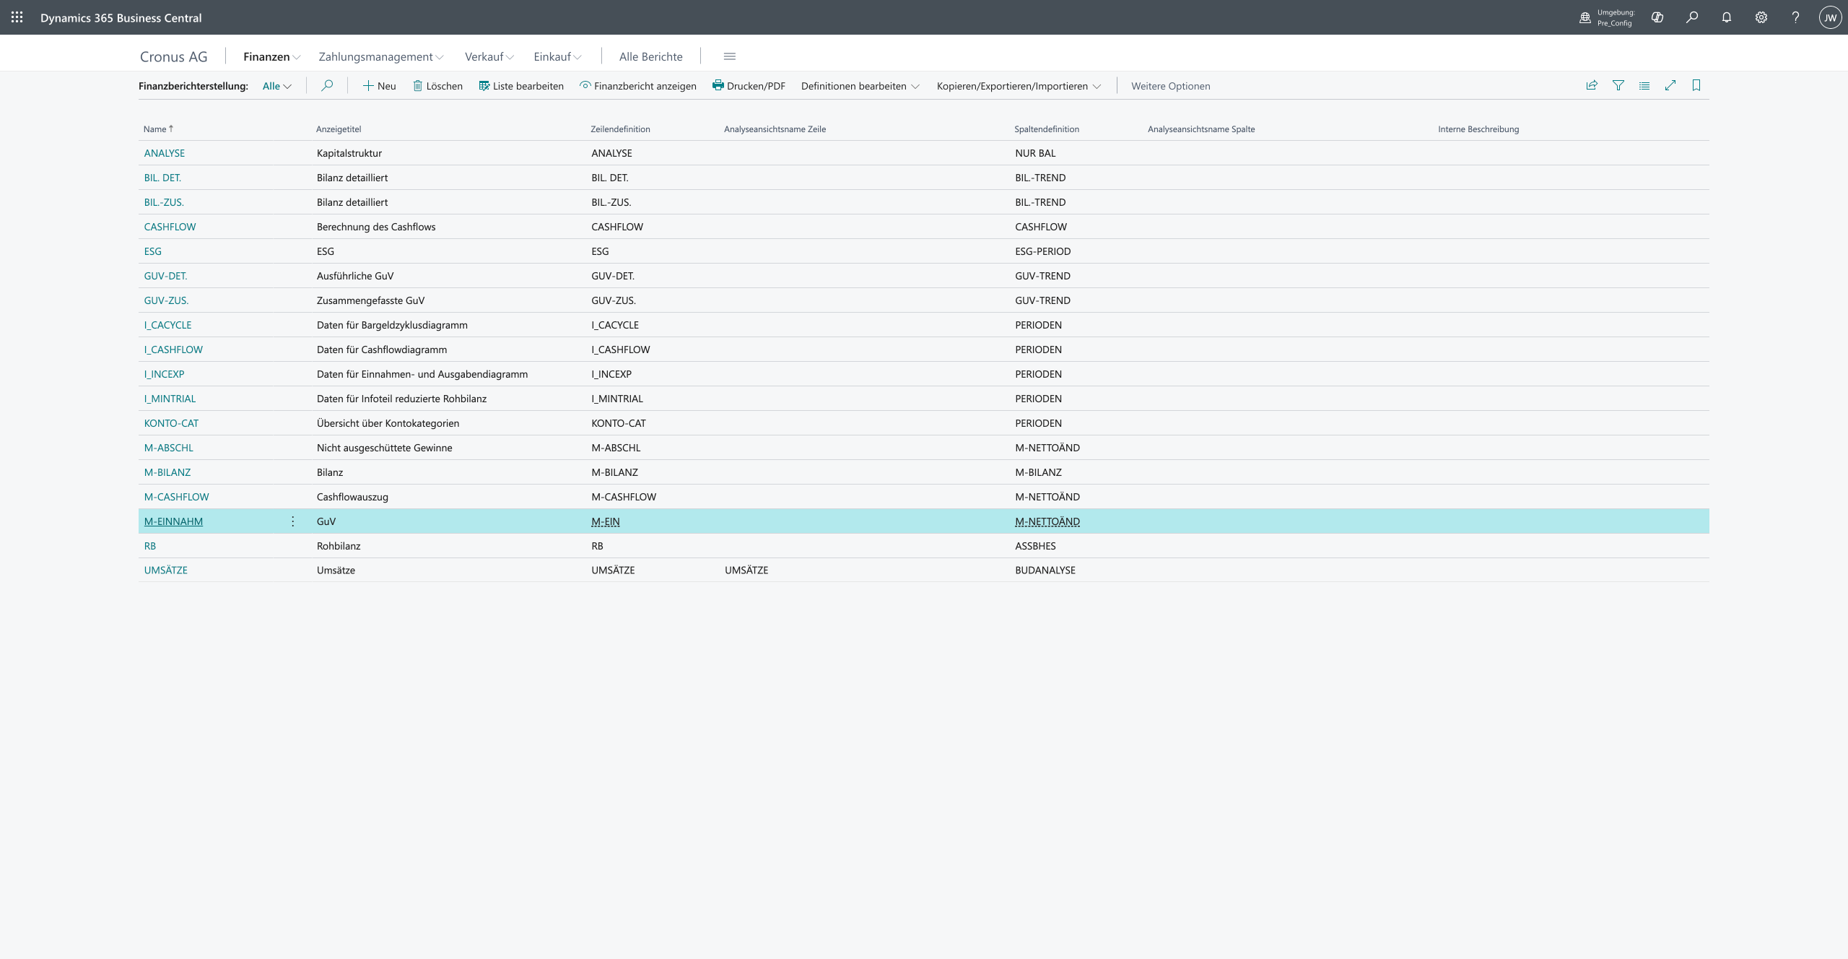Expand Definitionen bearbeiten dropdown
Image resolution: width=1848 pixels, height=959 pixels.
coord(860,86)
